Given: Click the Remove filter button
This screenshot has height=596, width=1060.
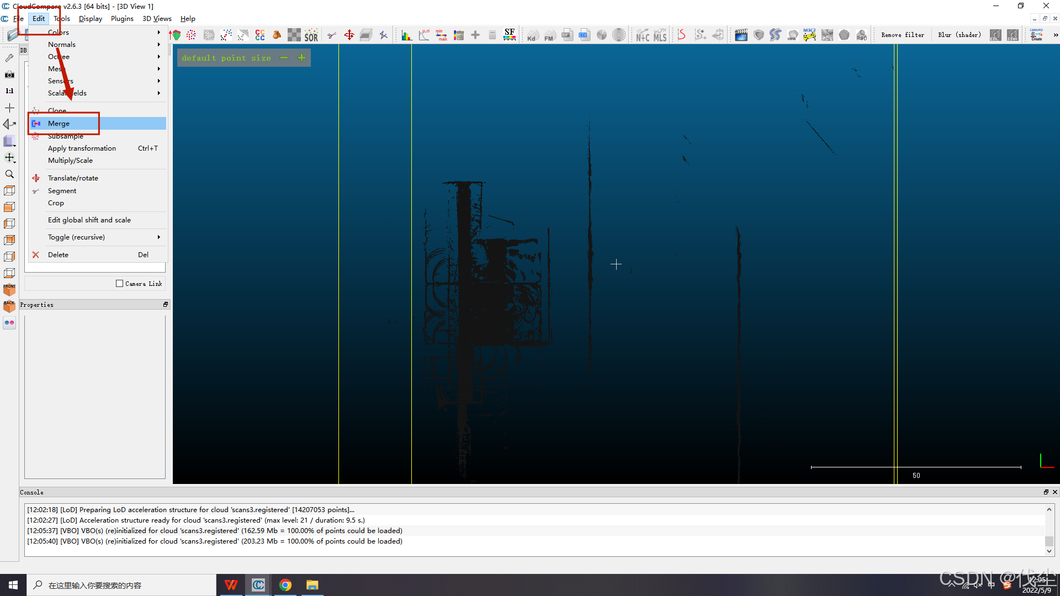Looking at the screenshot, I should (x=902, y=35).
